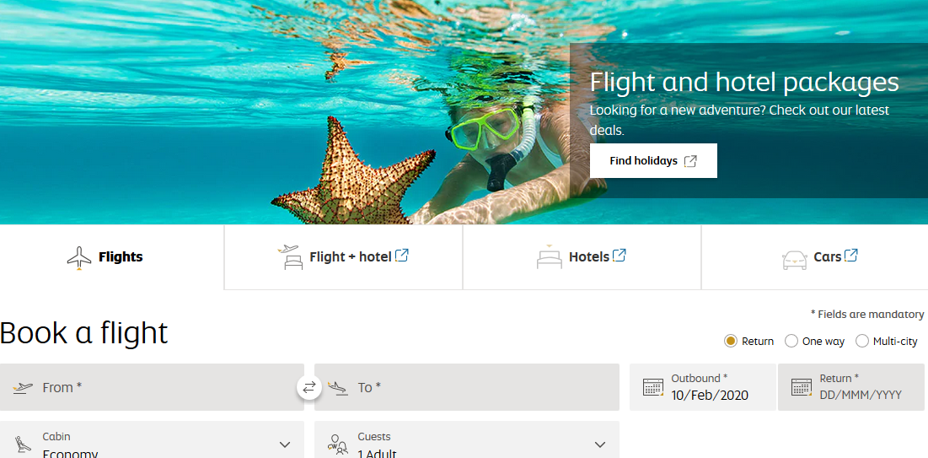The width and height of the screenshot is (928, 458).
Task: Select the Return trip radio button
Action: [x=730, y=342]
